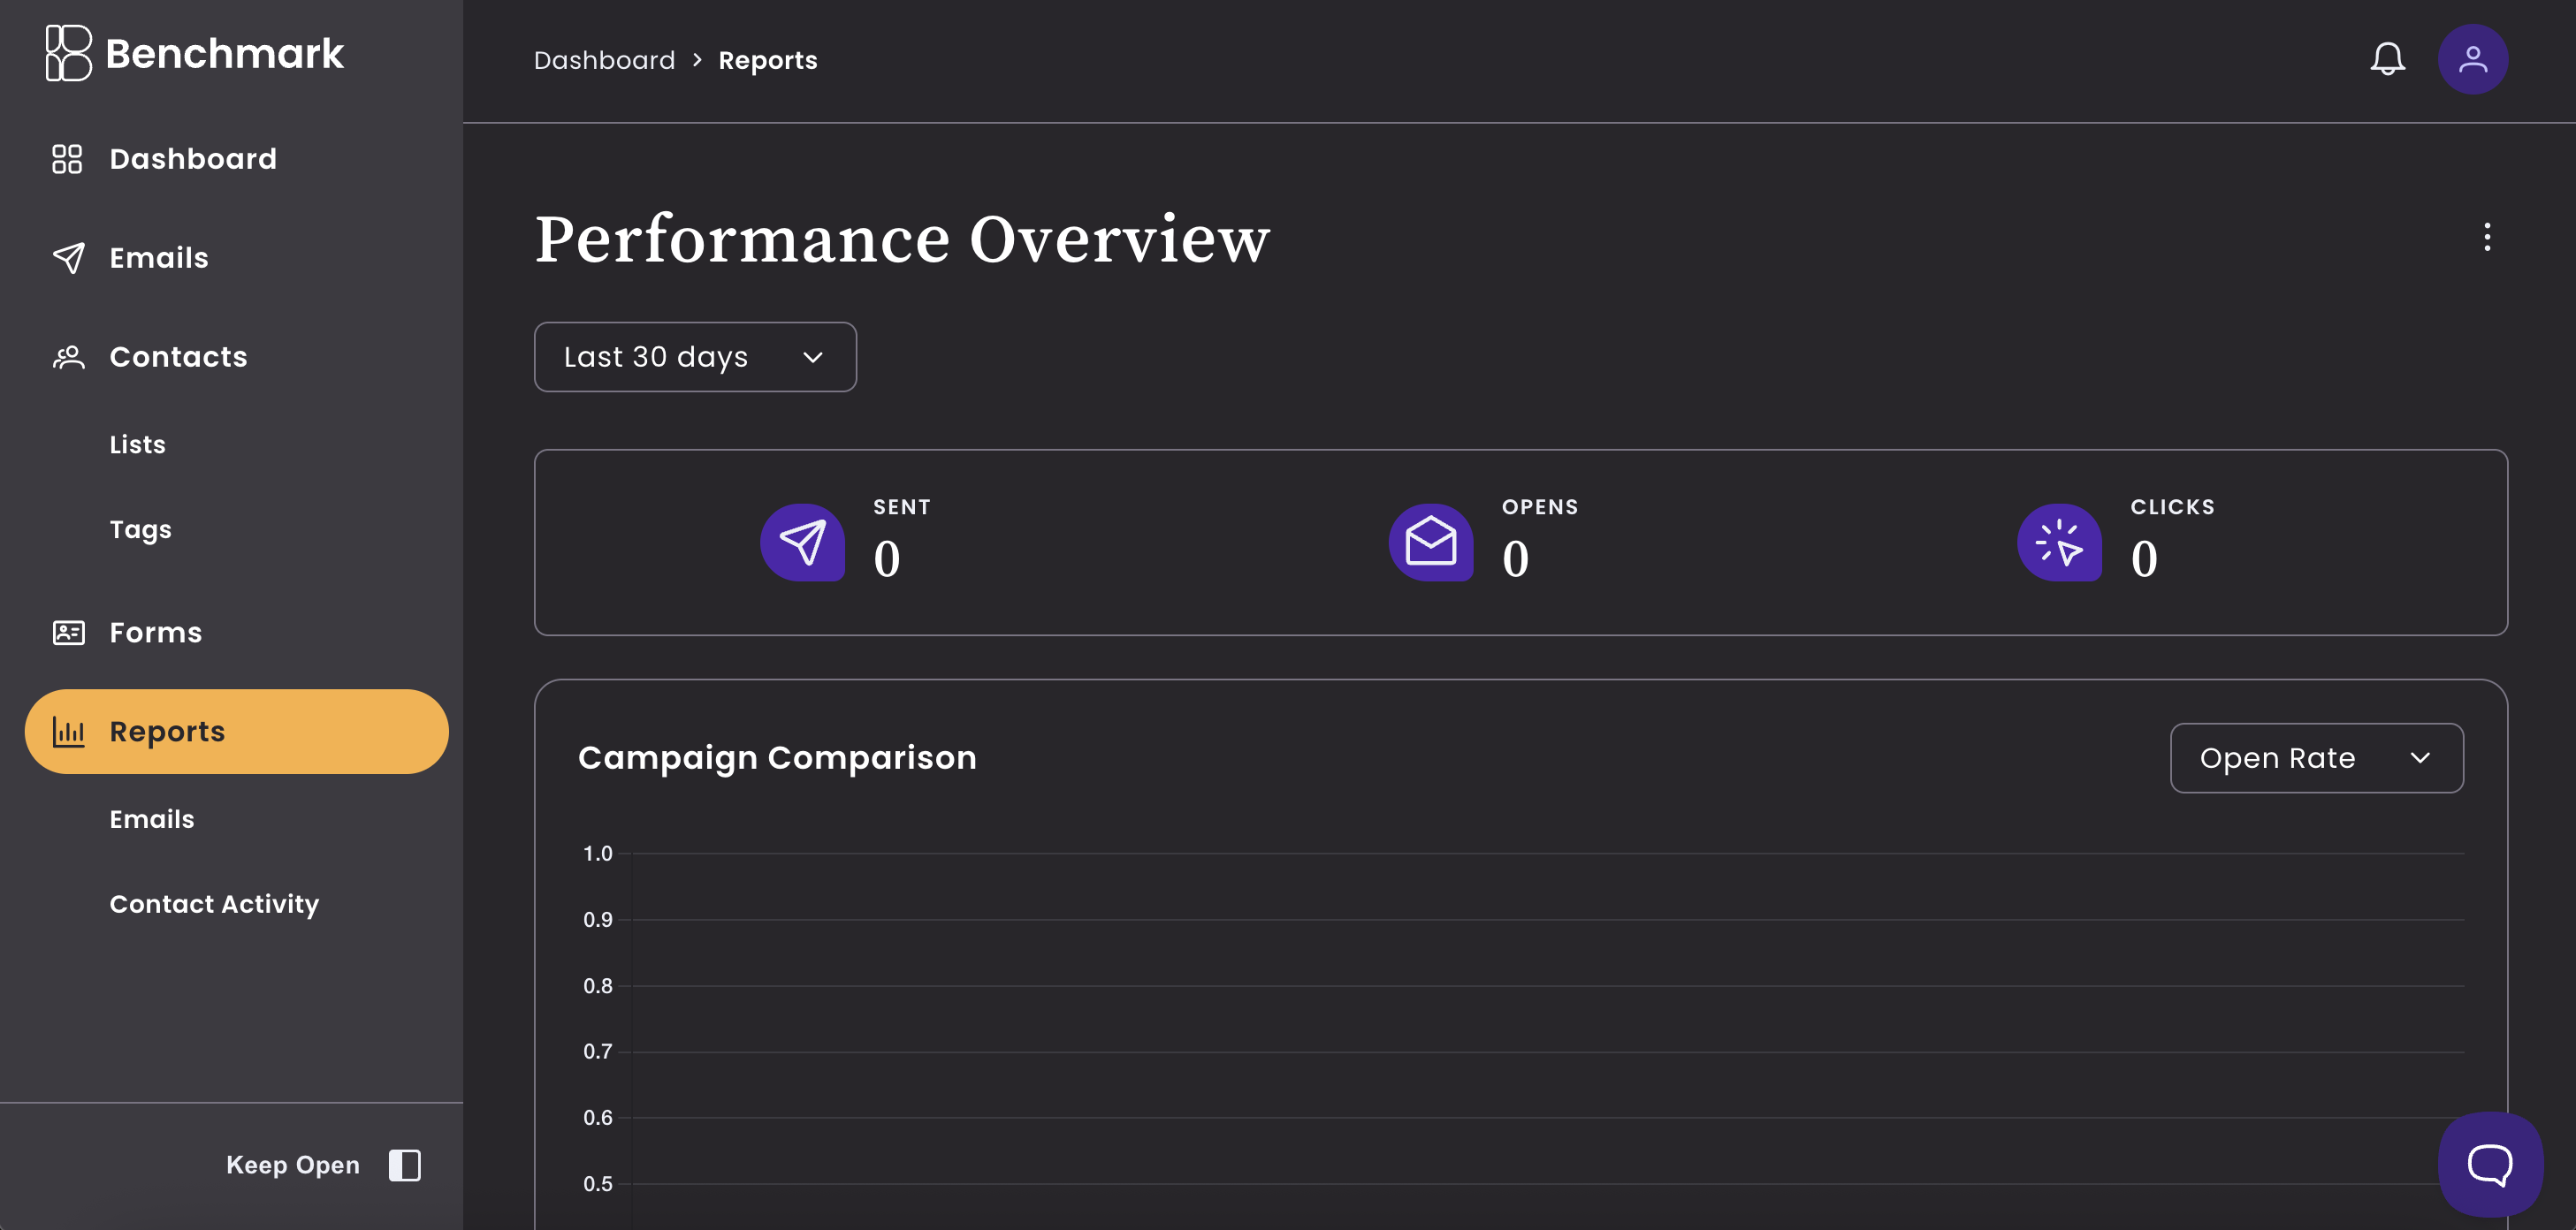The width and height of the screenshot is (2576, 1230).
Task: Click the Benchmark logo icon
Action: (67, 53)
